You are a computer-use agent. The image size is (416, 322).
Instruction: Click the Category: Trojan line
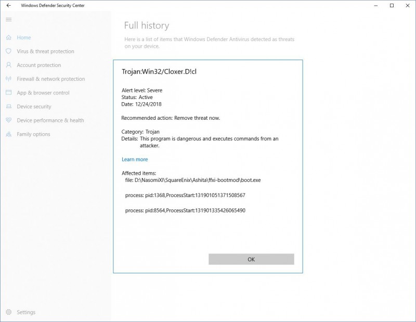pyautogui.click(x=140, y=132)
